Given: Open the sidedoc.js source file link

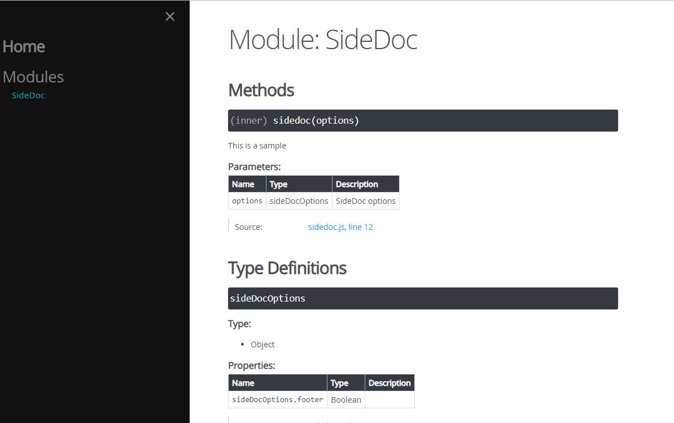Looking at the screenshot, I should pyautogui.click(x=326, y=226).
